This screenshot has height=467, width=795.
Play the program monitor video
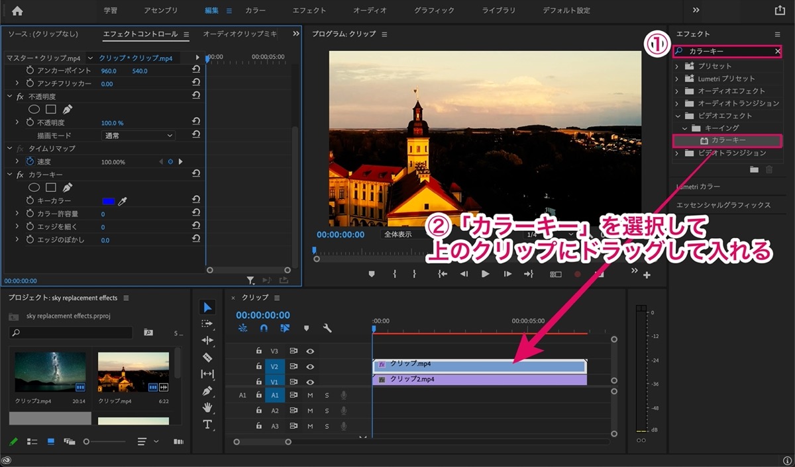486,274
